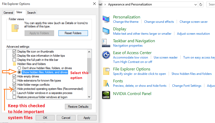Open the Ease of Access Center icon

point(106,55)
